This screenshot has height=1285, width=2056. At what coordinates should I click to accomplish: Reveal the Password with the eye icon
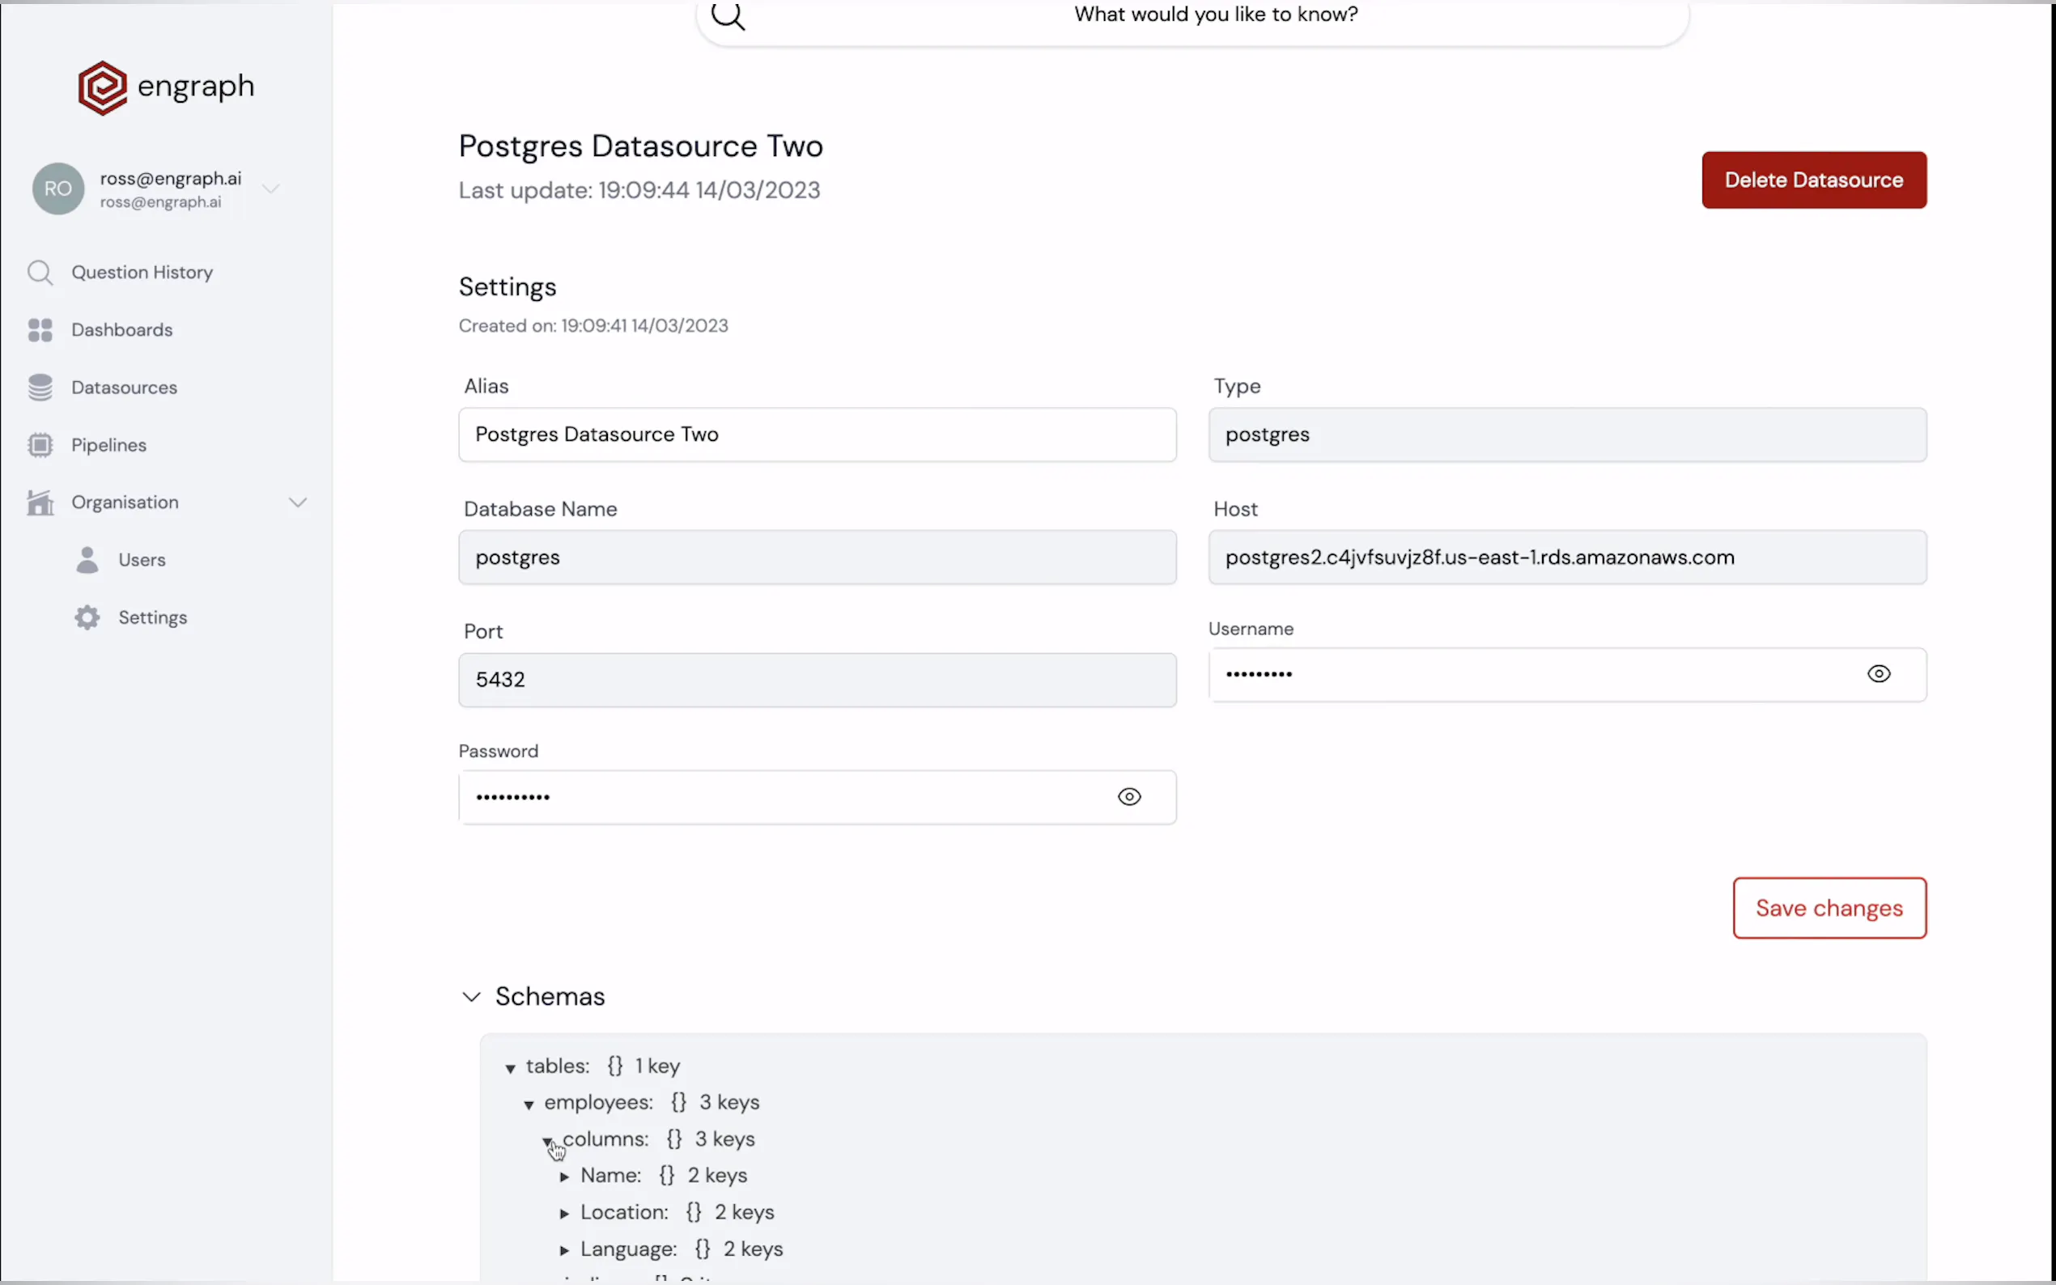tap(1128, 797)
